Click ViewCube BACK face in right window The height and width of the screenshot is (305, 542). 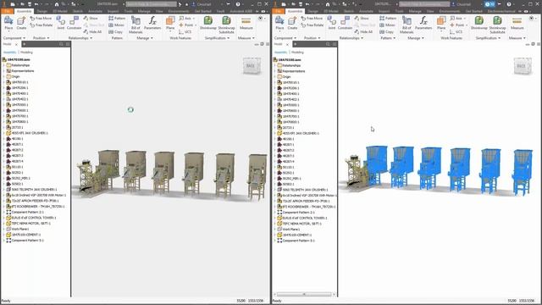[x=522, y=66]
